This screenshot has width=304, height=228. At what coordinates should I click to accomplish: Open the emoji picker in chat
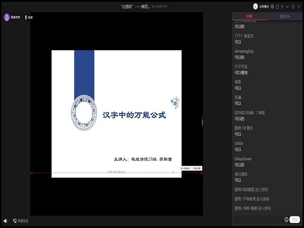(286, 219)
